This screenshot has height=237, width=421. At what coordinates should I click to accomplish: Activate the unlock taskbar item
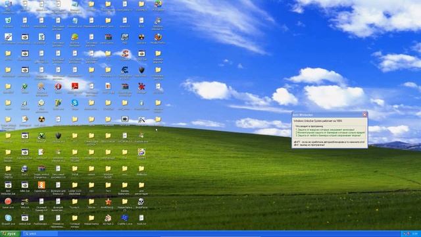pos(40,234)
